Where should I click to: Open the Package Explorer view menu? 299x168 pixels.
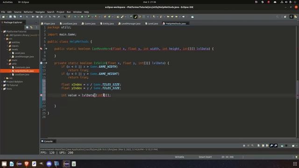point(36,28)
